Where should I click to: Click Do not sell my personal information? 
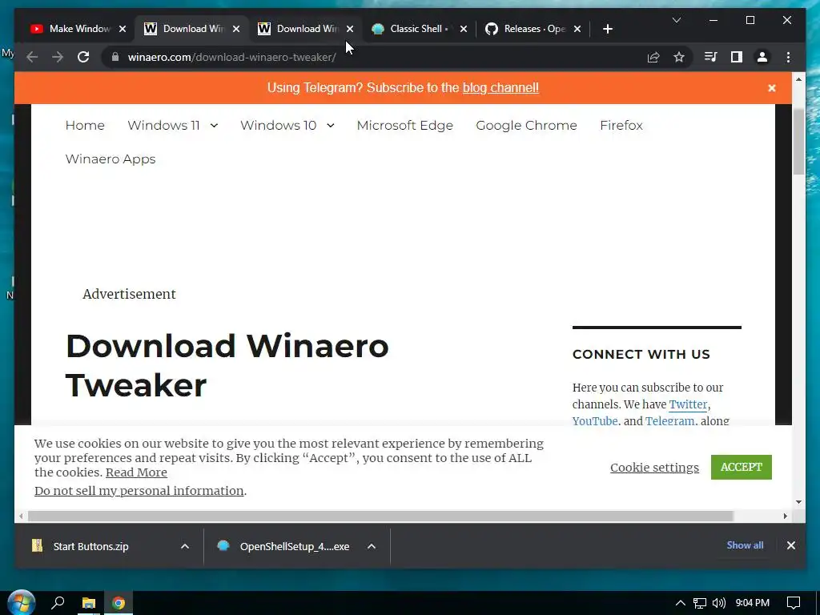click(x=139, y=491)
